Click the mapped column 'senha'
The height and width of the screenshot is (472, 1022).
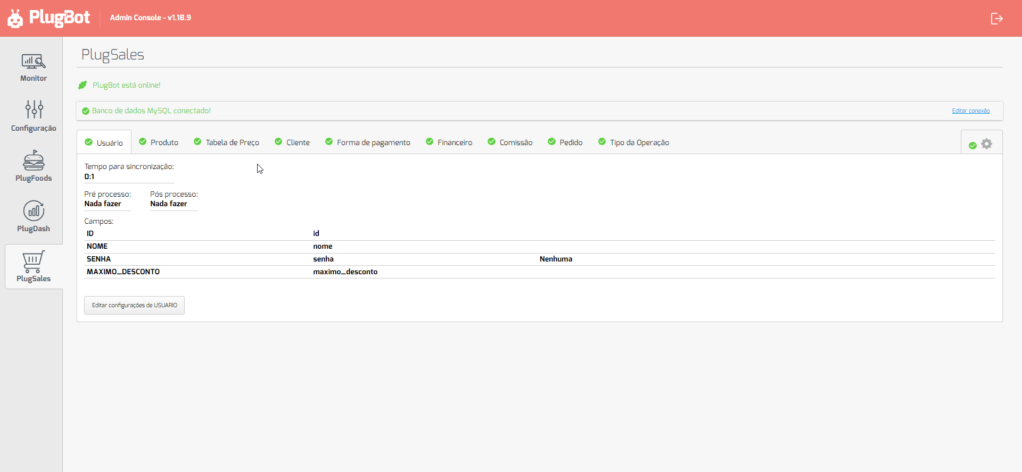pyautogui.click(x=323, y=259)
